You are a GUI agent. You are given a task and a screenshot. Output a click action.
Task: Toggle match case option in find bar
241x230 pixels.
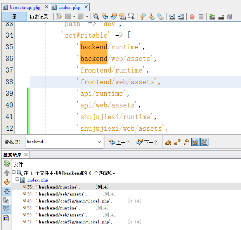click(x=168, y=142)
